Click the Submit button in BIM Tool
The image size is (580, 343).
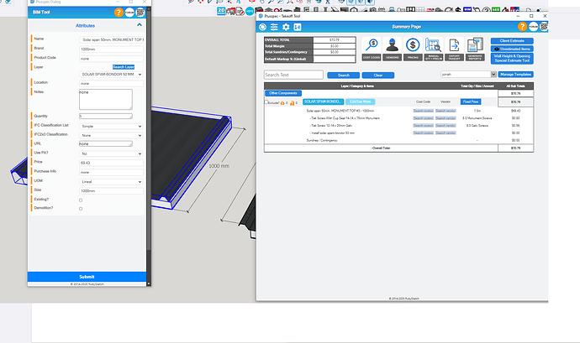pos(87,277)
